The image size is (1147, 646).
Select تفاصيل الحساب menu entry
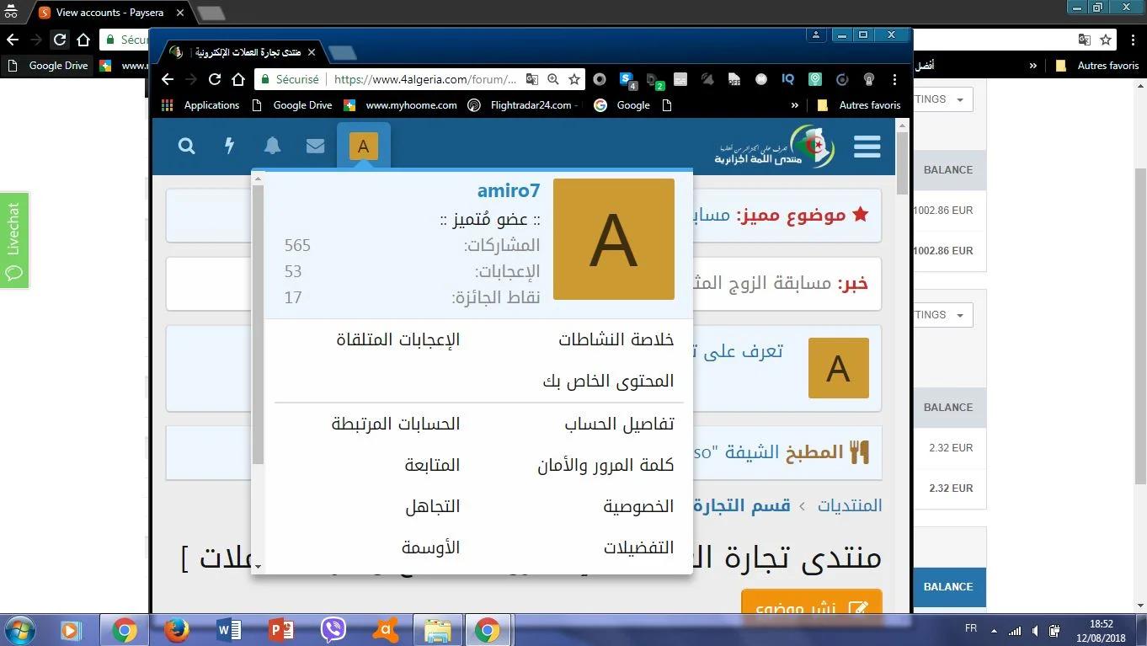coord(619,424)
